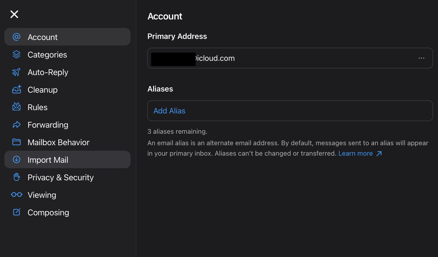Switch to Mailbox Behavior settings

tap(59, 142)
